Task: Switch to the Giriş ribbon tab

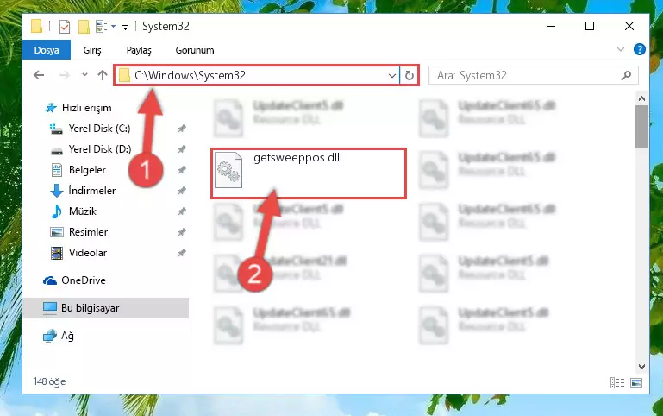Action: [91, 50]
